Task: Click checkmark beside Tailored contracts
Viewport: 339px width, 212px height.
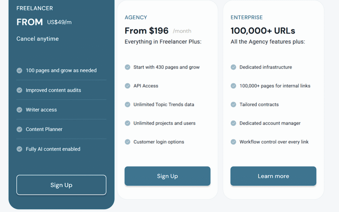Action: pos(233,104)
